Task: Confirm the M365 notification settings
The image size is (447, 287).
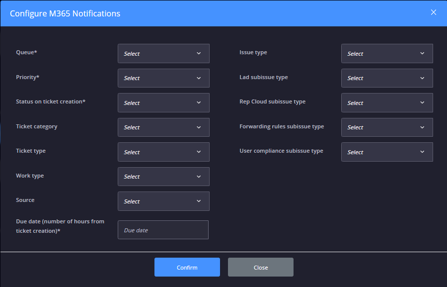Action: point(187,267)
